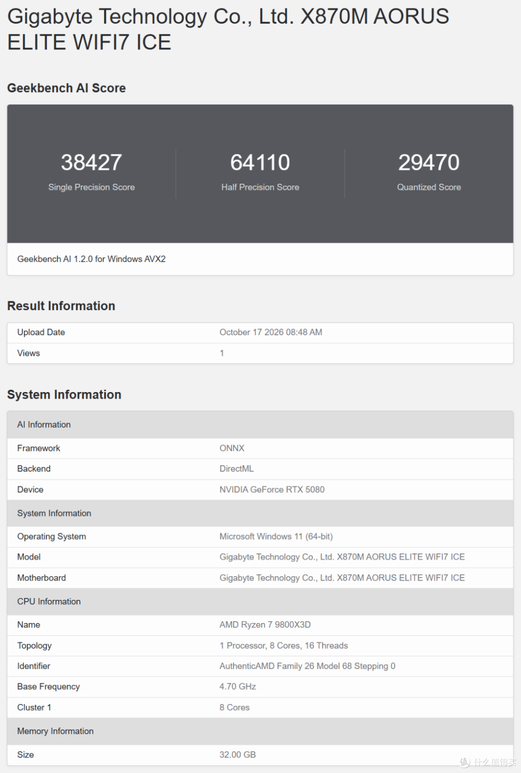Select the "Device" row label
521x773 pixels.
[x=30, y=489]
